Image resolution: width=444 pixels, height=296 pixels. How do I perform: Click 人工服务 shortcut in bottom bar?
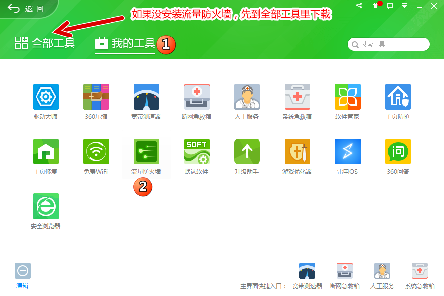tap(382, 271)
